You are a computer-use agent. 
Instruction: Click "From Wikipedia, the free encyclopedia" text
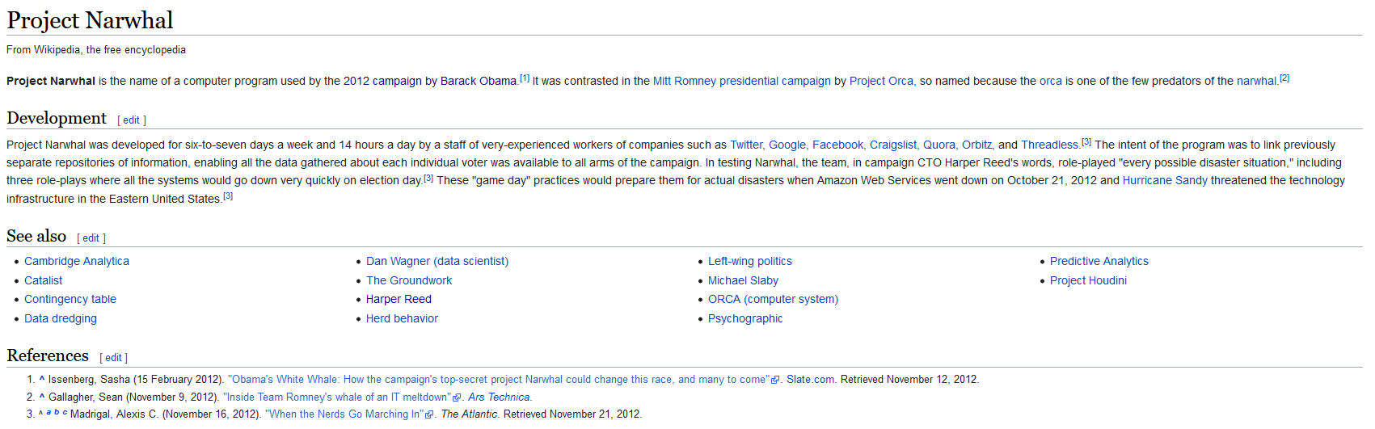tap(96, 49)
